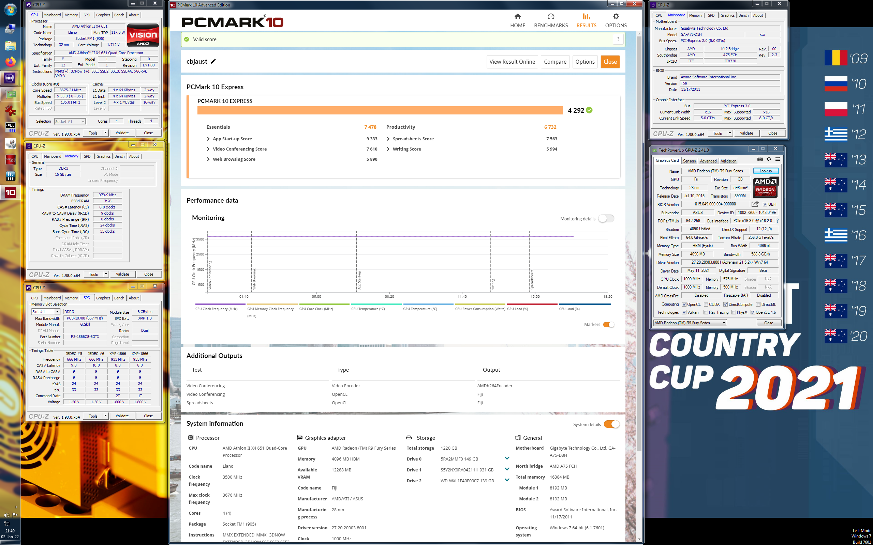Click the Web Browsing timeline marker
The height and width of the screenshot is (545, 873).
[254, 278]
